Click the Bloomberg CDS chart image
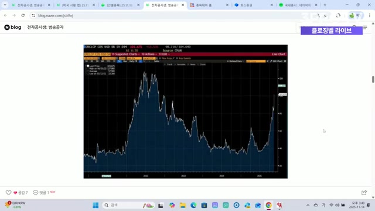Screen dimensions: 375x211 tap(186, 111)
